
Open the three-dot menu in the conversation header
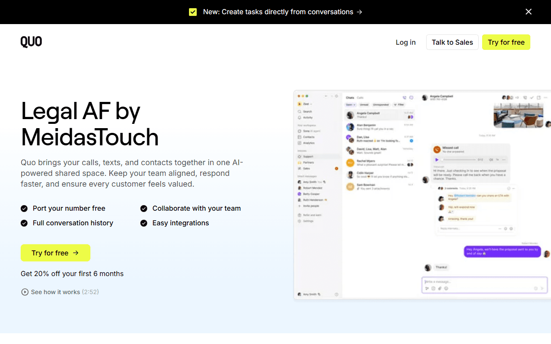pos(546,98)
